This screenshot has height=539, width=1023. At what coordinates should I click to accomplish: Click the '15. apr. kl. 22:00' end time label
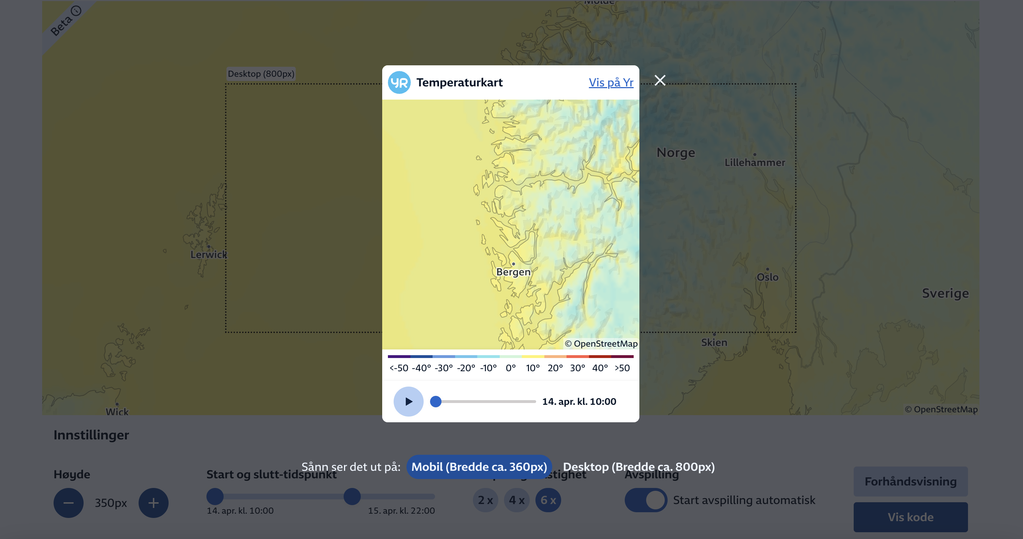click(401, 511)
